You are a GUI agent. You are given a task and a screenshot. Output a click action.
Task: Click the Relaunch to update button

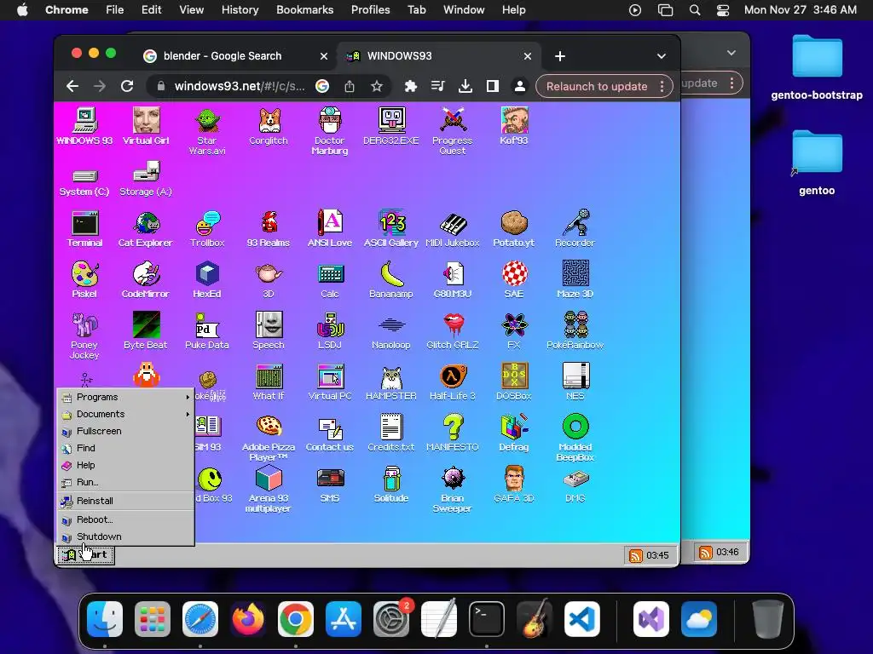pos(597,86)
